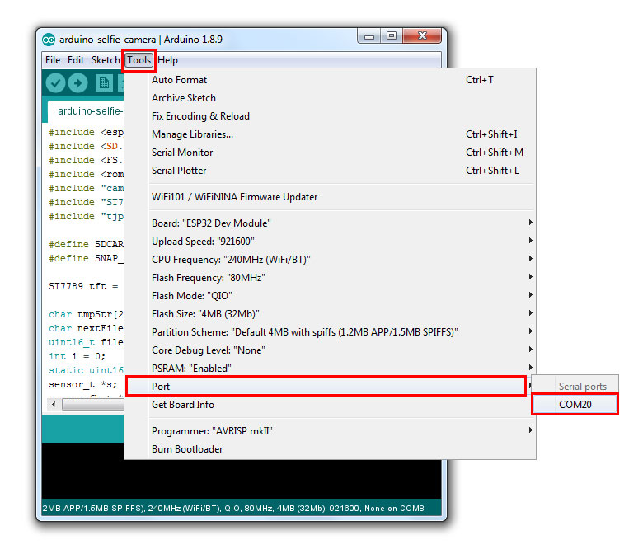Expand Flash Mode: "QIO" submenu

(x=330, y=296)
